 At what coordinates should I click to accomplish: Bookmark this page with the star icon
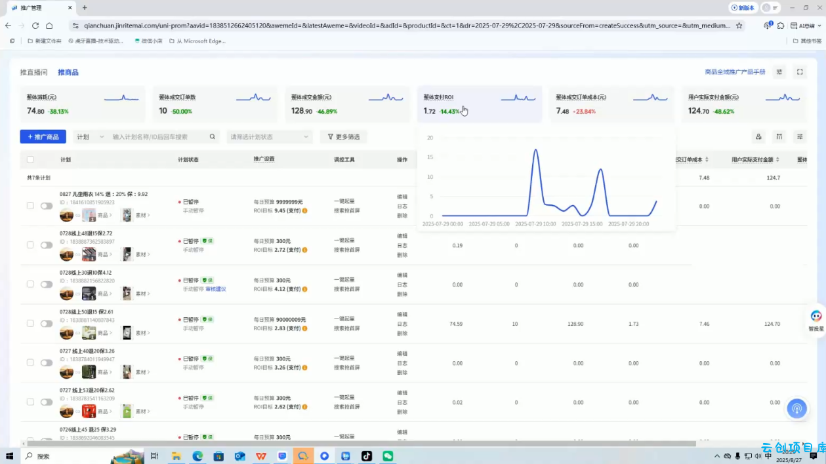tap(739, 26)
